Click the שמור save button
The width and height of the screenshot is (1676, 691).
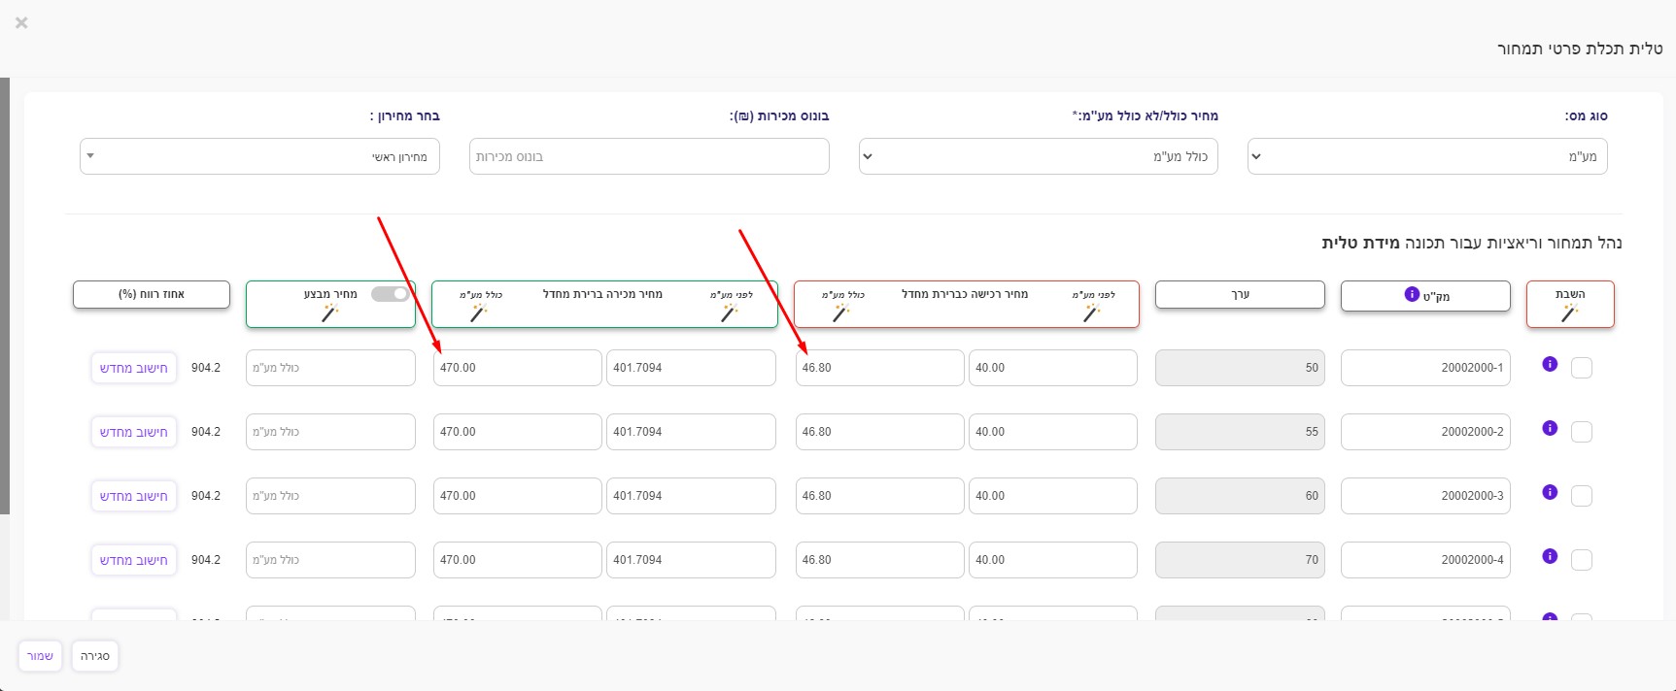tap(40, 656)
